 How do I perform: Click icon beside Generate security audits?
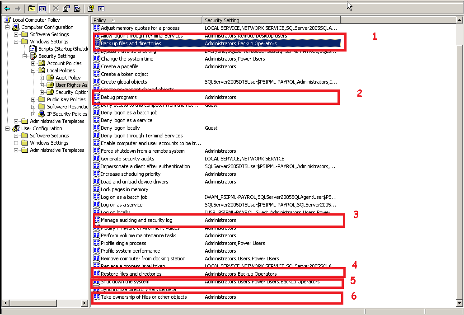(x=97, y=159)
